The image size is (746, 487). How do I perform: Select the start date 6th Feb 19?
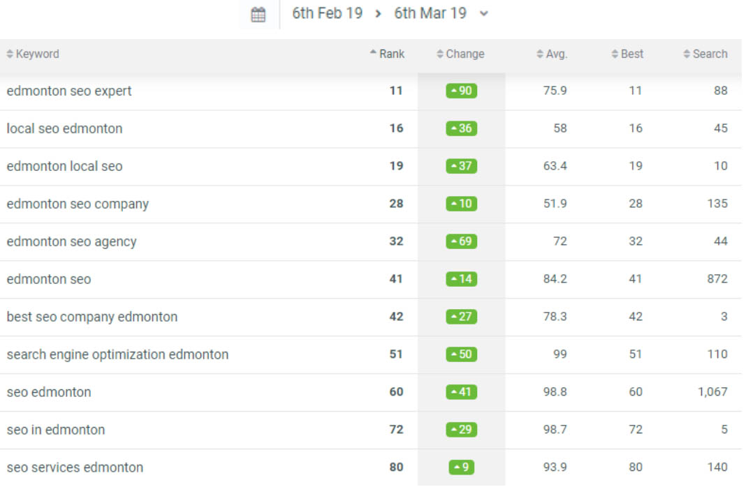tap(328, 13)
